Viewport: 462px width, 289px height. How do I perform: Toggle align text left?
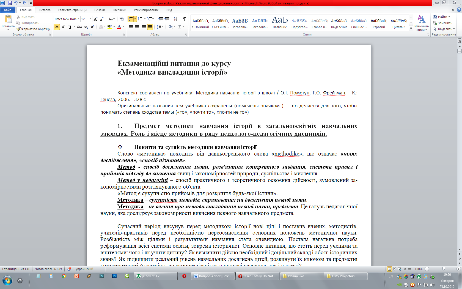pyautogui.click(x=131, y=27)
